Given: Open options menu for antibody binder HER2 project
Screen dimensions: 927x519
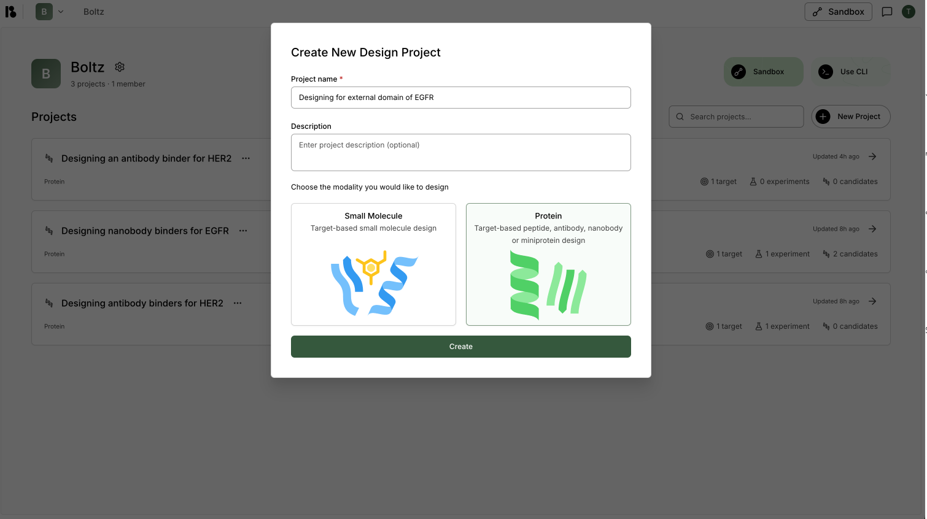Looking at the screenshot, I should 246,158.
